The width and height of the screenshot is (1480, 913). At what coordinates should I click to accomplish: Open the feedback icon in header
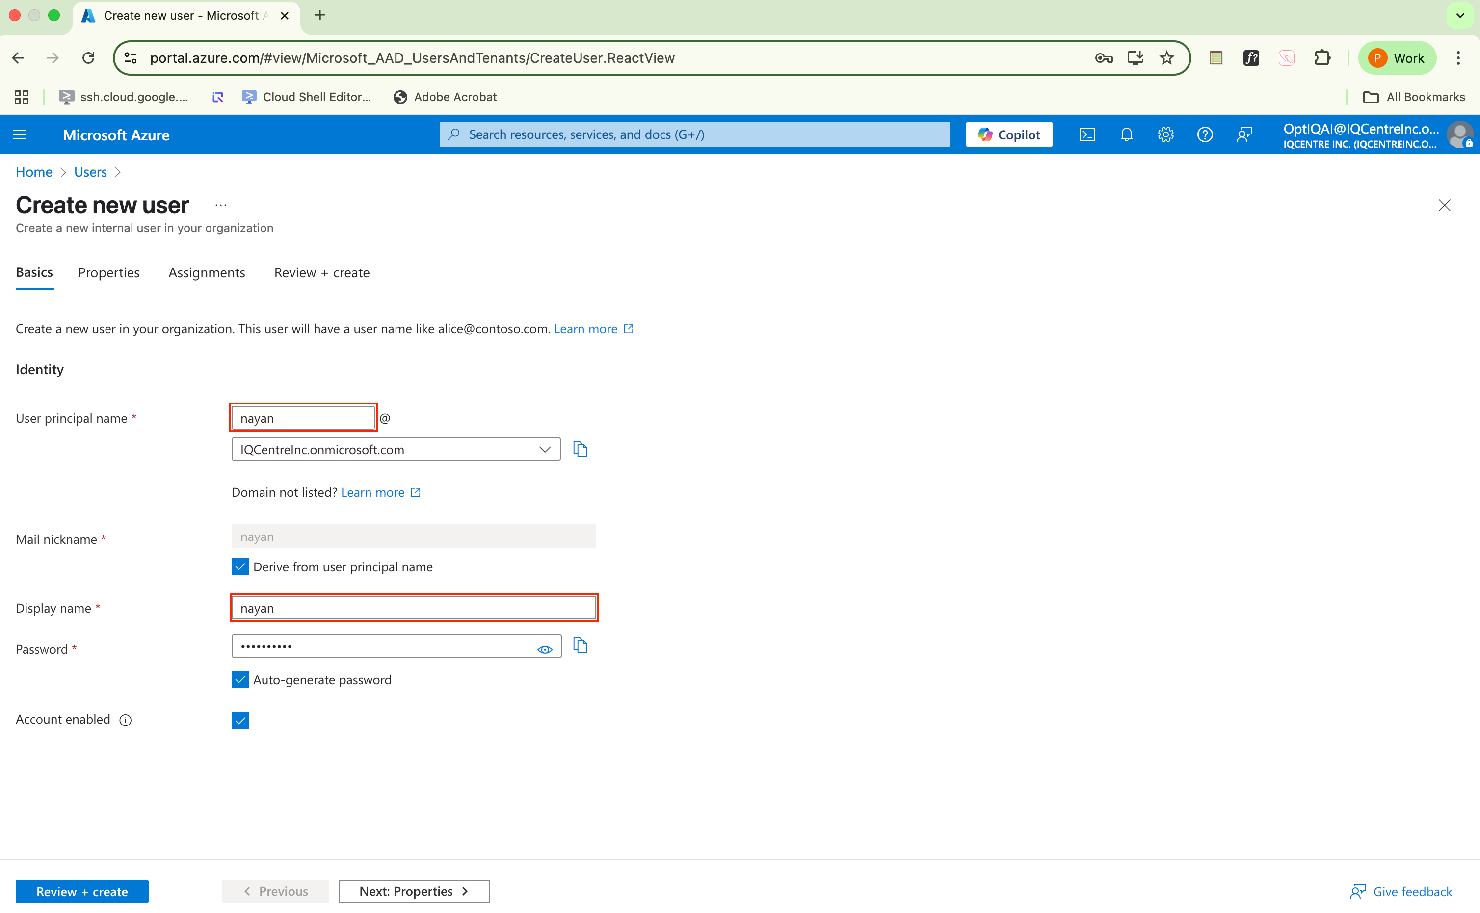1244,134
